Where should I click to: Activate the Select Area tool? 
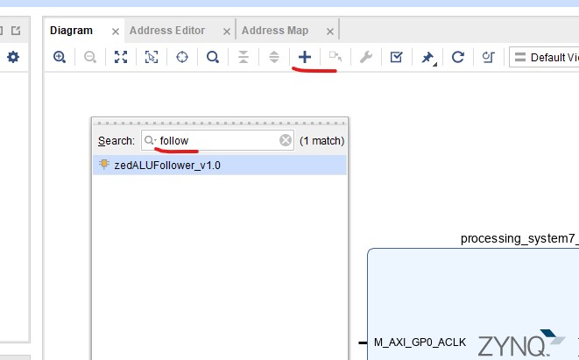click(x=152, y=57)
